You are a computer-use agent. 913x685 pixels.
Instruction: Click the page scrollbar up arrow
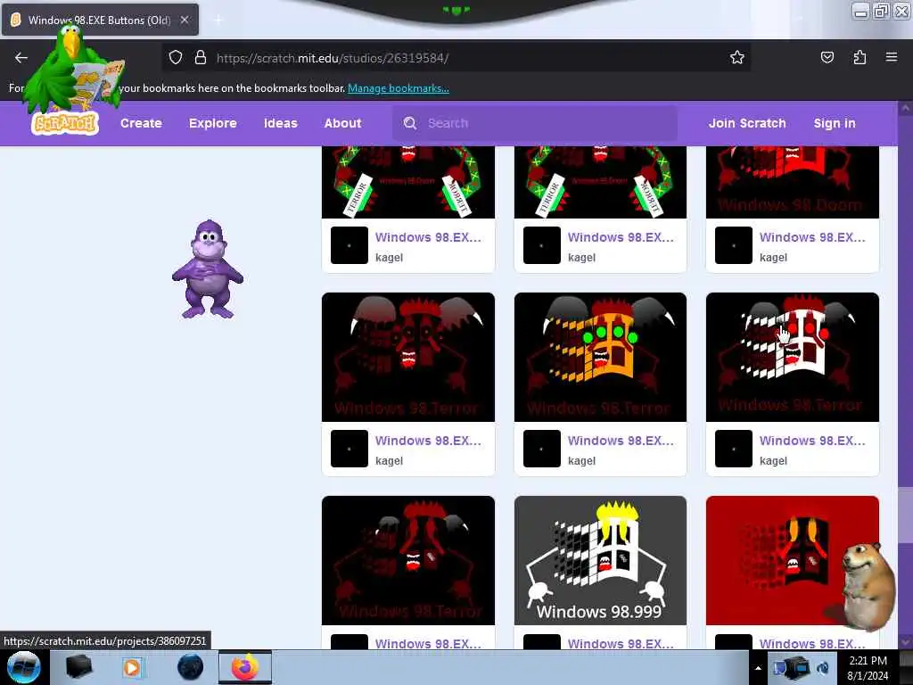(906, 108)
